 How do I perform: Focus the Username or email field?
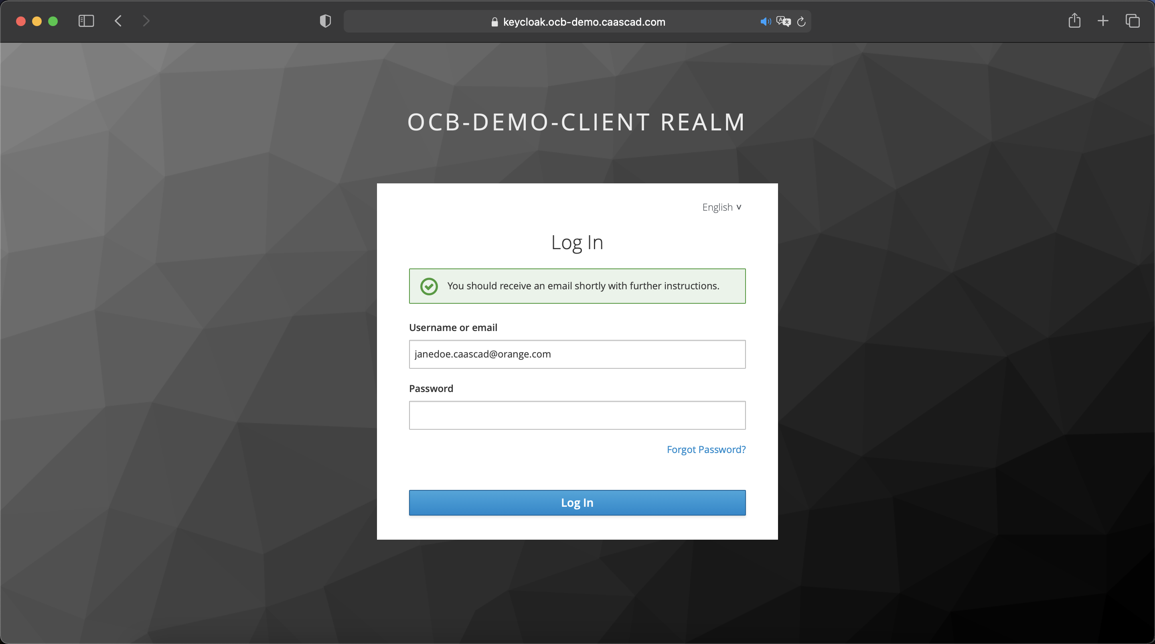577,354
